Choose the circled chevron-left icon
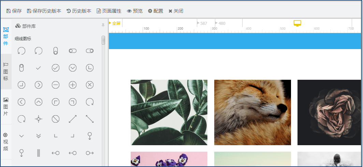The width and height of the screenshot is (363, 167). (x=21, y=102)
